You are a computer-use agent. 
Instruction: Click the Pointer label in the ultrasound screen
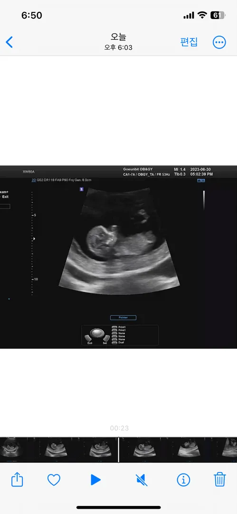click(x=123, y=317)
